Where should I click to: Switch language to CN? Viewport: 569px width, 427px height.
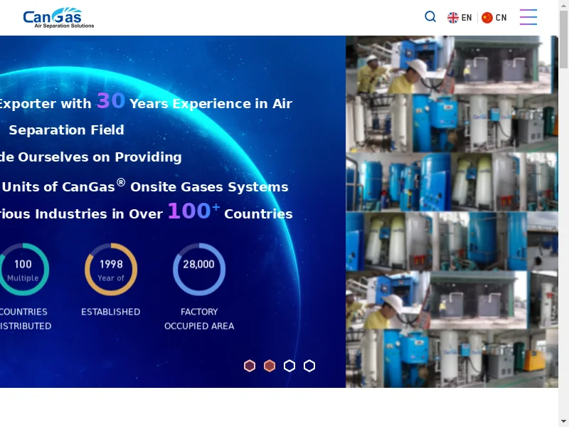(501, 17)
